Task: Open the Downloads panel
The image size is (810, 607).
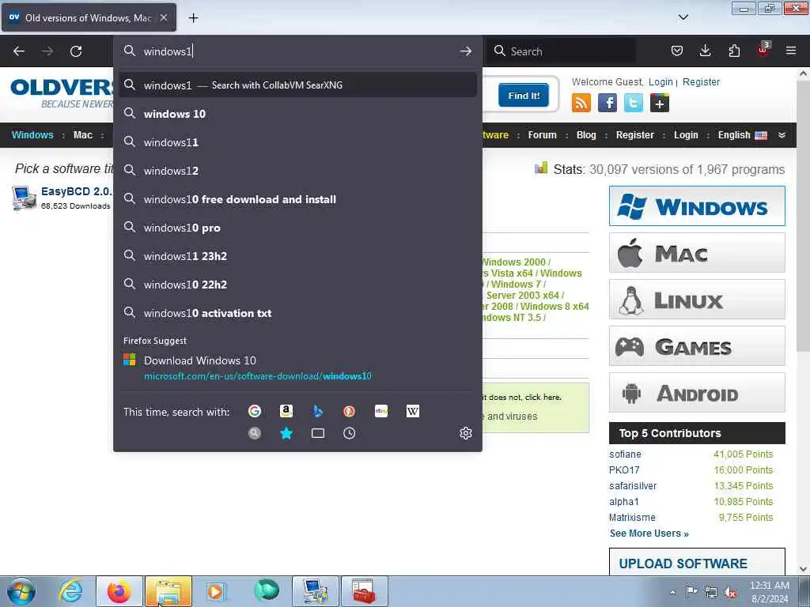Action: [705, 51]
